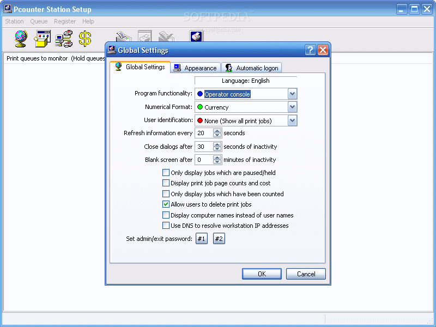Click the refresh interval field showing 20

point(204,133)
